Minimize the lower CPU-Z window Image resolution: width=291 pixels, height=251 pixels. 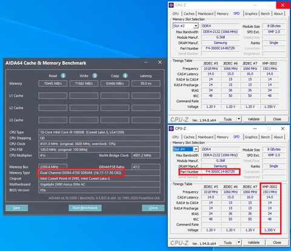coord(255,128)
